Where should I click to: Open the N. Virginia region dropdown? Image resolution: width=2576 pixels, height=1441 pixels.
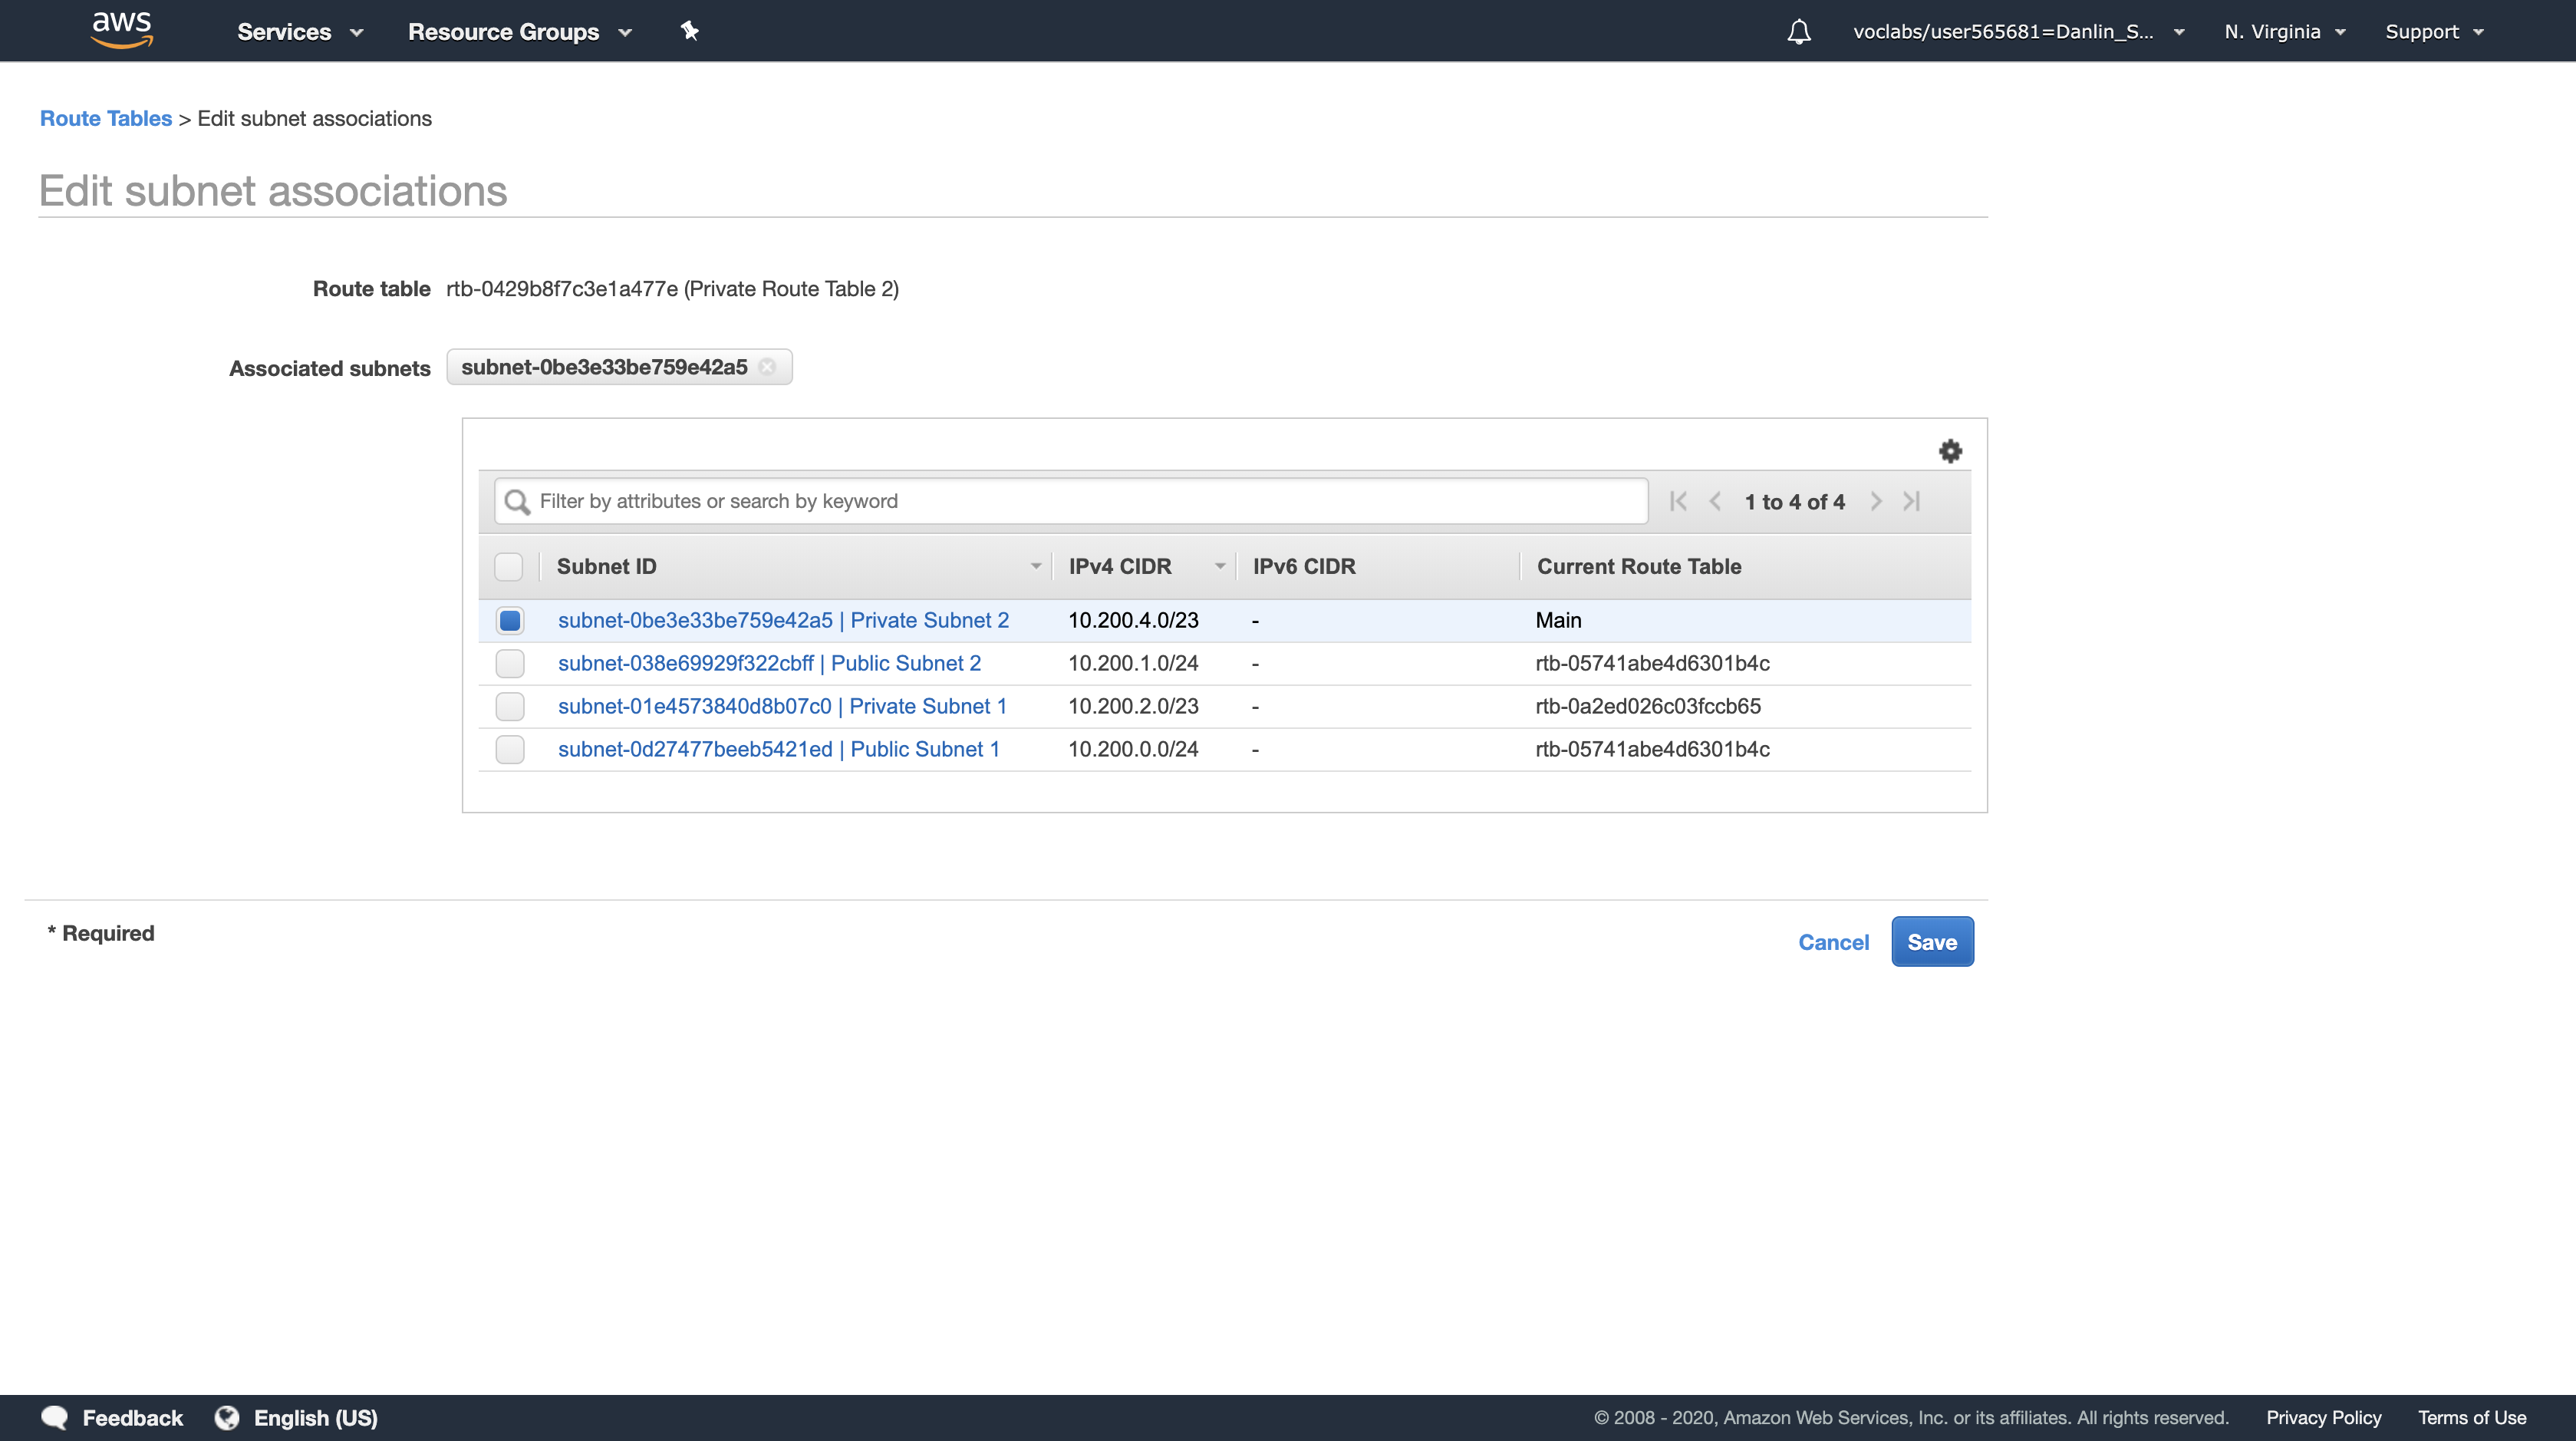(2284, 32)
